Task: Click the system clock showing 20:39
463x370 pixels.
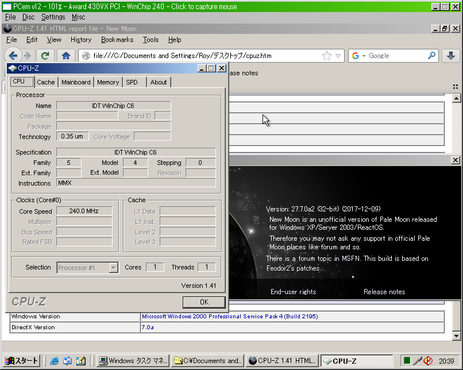Action: pyautogui.click(x=446, y=361)
